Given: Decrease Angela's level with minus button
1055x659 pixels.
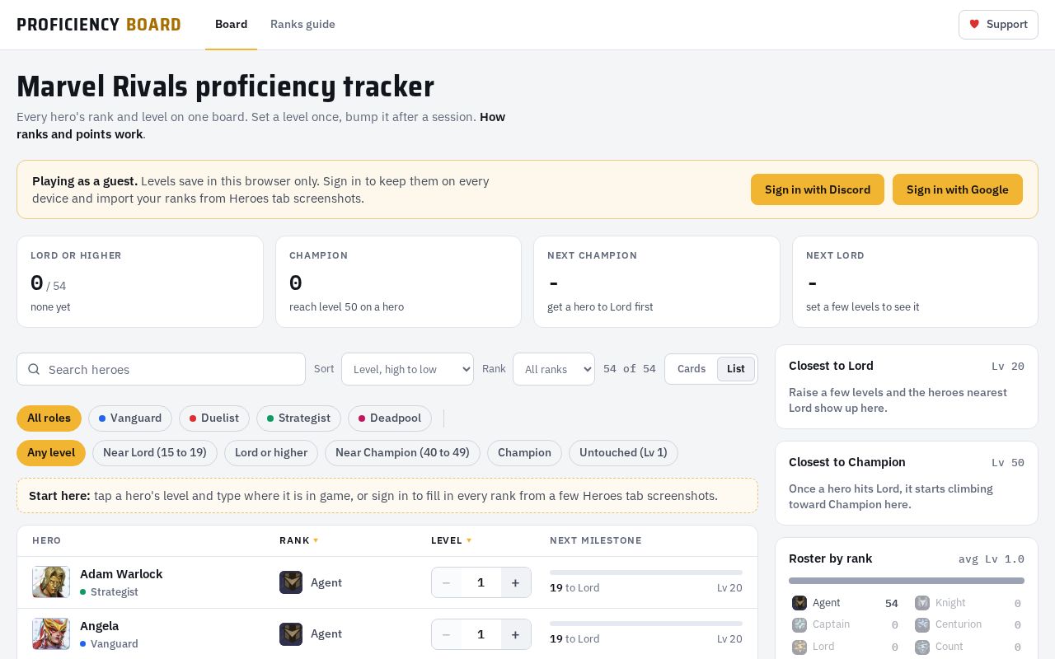Looking at the screenshot, I should pos(447,634).
